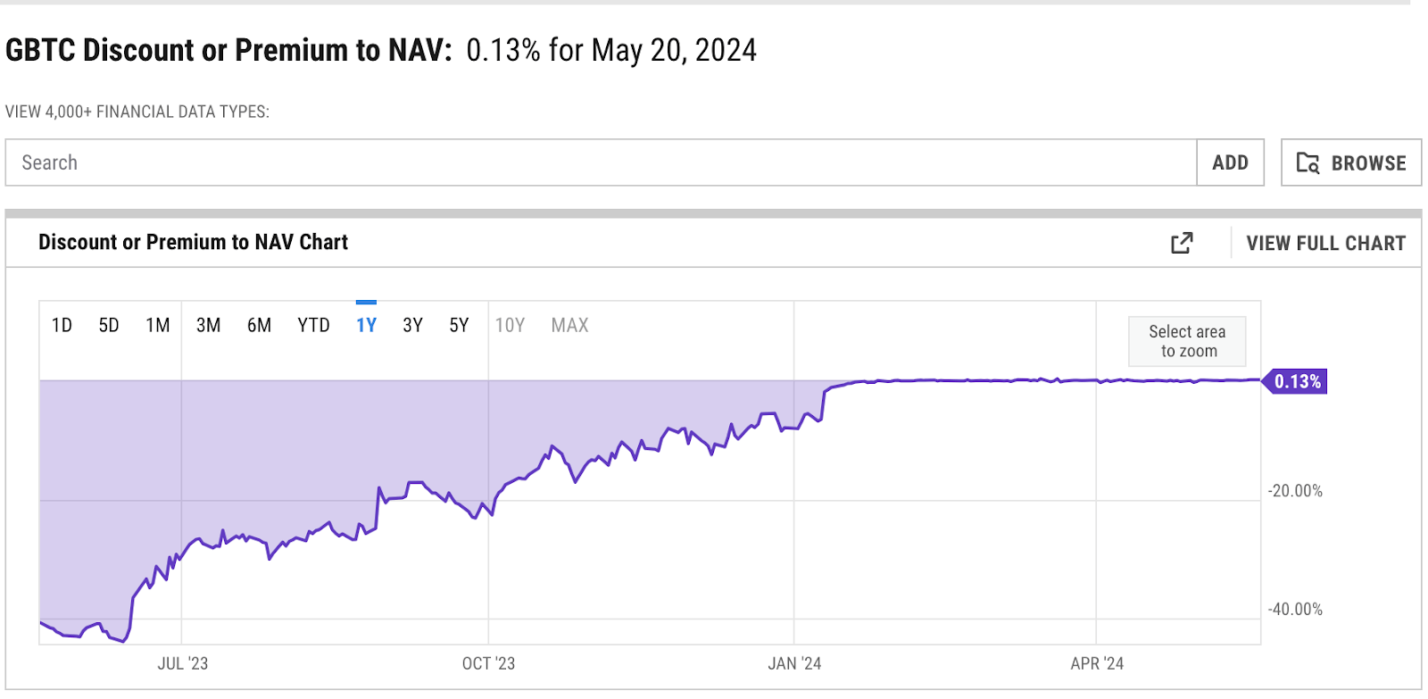The height and width of the screenshot is (699, 1428).
Task: Select the 5D time range
Action: coord(109,325)
